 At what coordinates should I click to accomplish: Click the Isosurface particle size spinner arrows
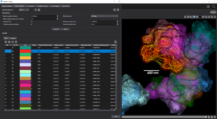(117, 24)
